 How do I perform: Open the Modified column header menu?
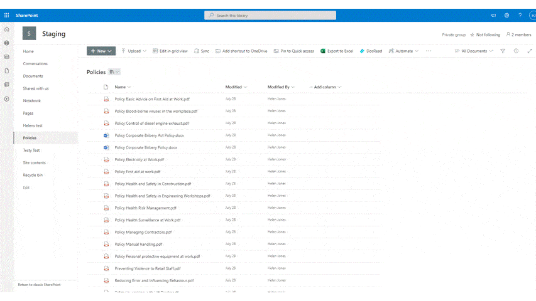click(236, 87)
